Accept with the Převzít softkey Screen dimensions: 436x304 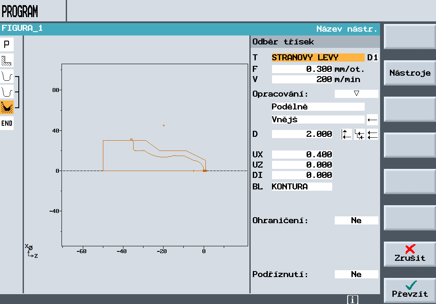point(410,290)
